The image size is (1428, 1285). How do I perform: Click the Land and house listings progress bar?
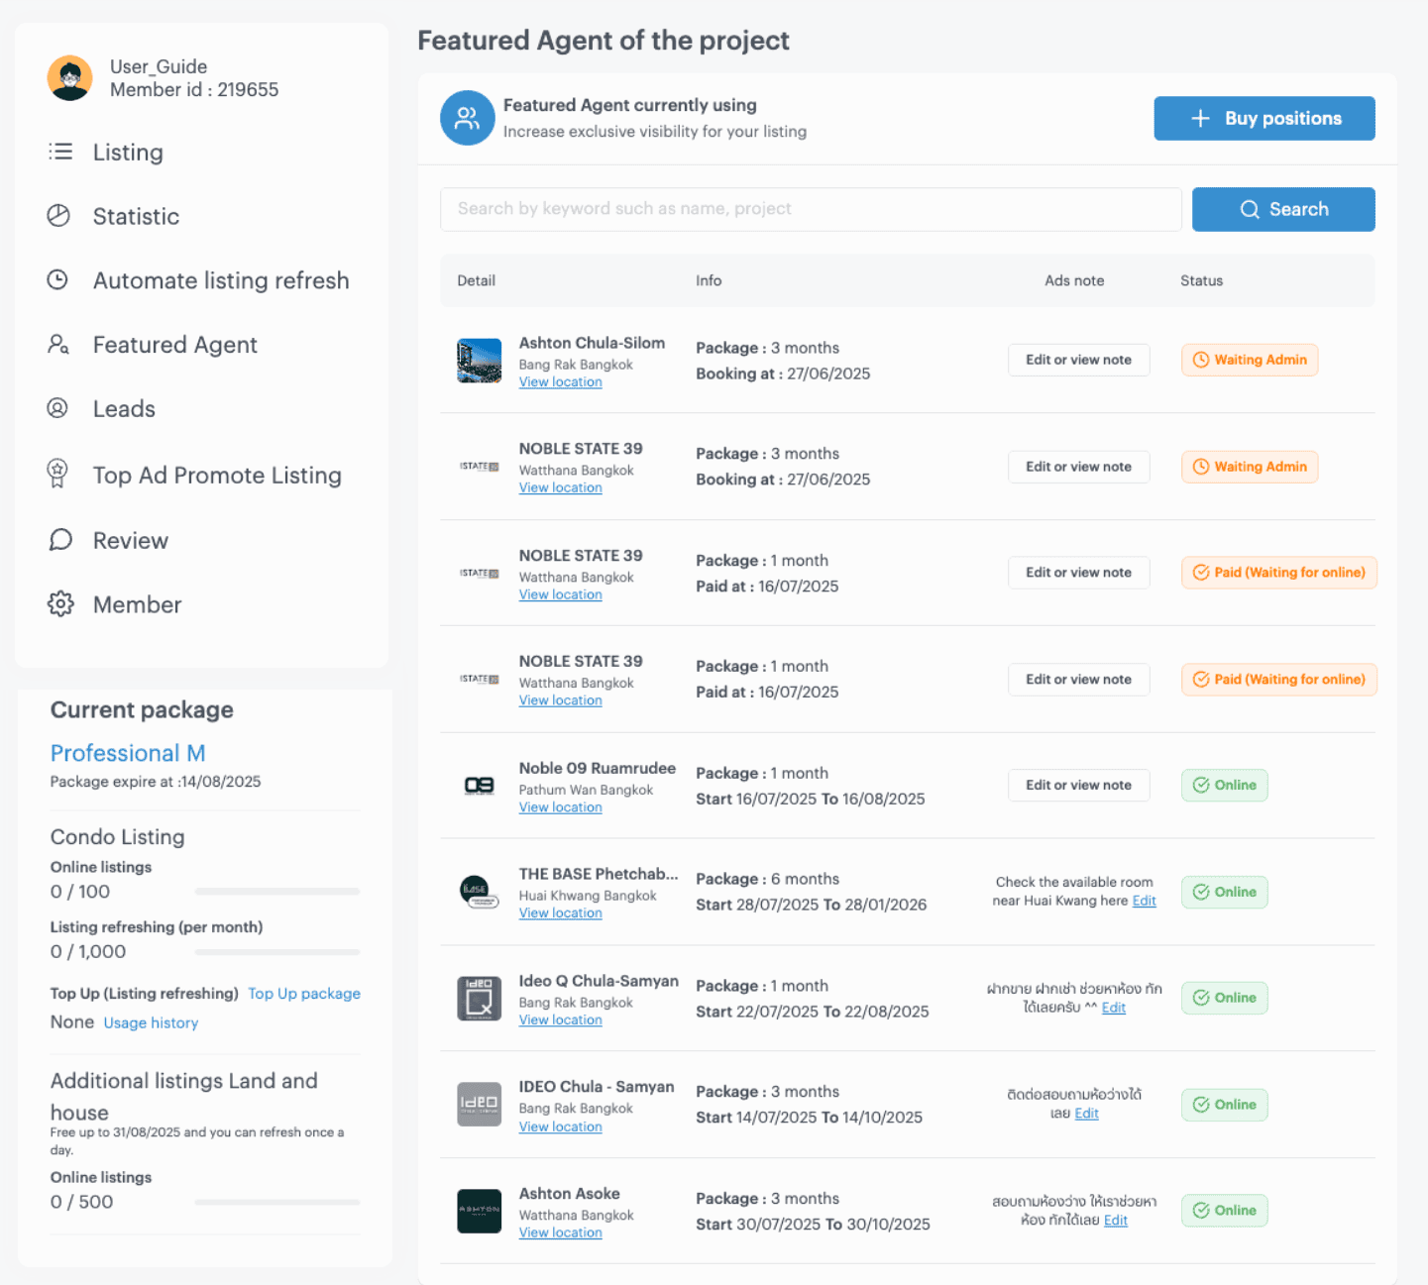[277, 1202]
